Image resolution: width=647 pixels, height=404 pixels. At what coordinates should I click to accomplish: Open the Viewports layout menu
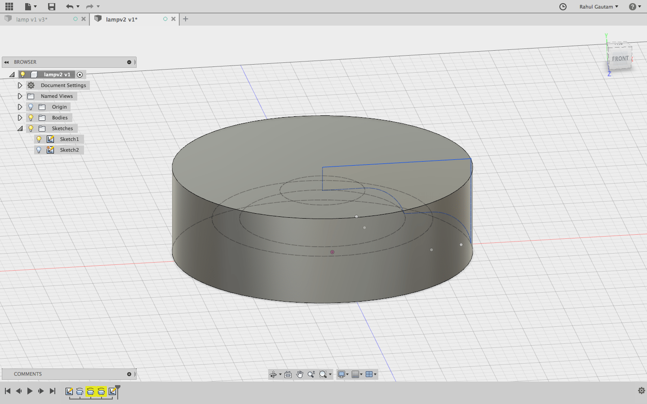click(x=371, y=374)
